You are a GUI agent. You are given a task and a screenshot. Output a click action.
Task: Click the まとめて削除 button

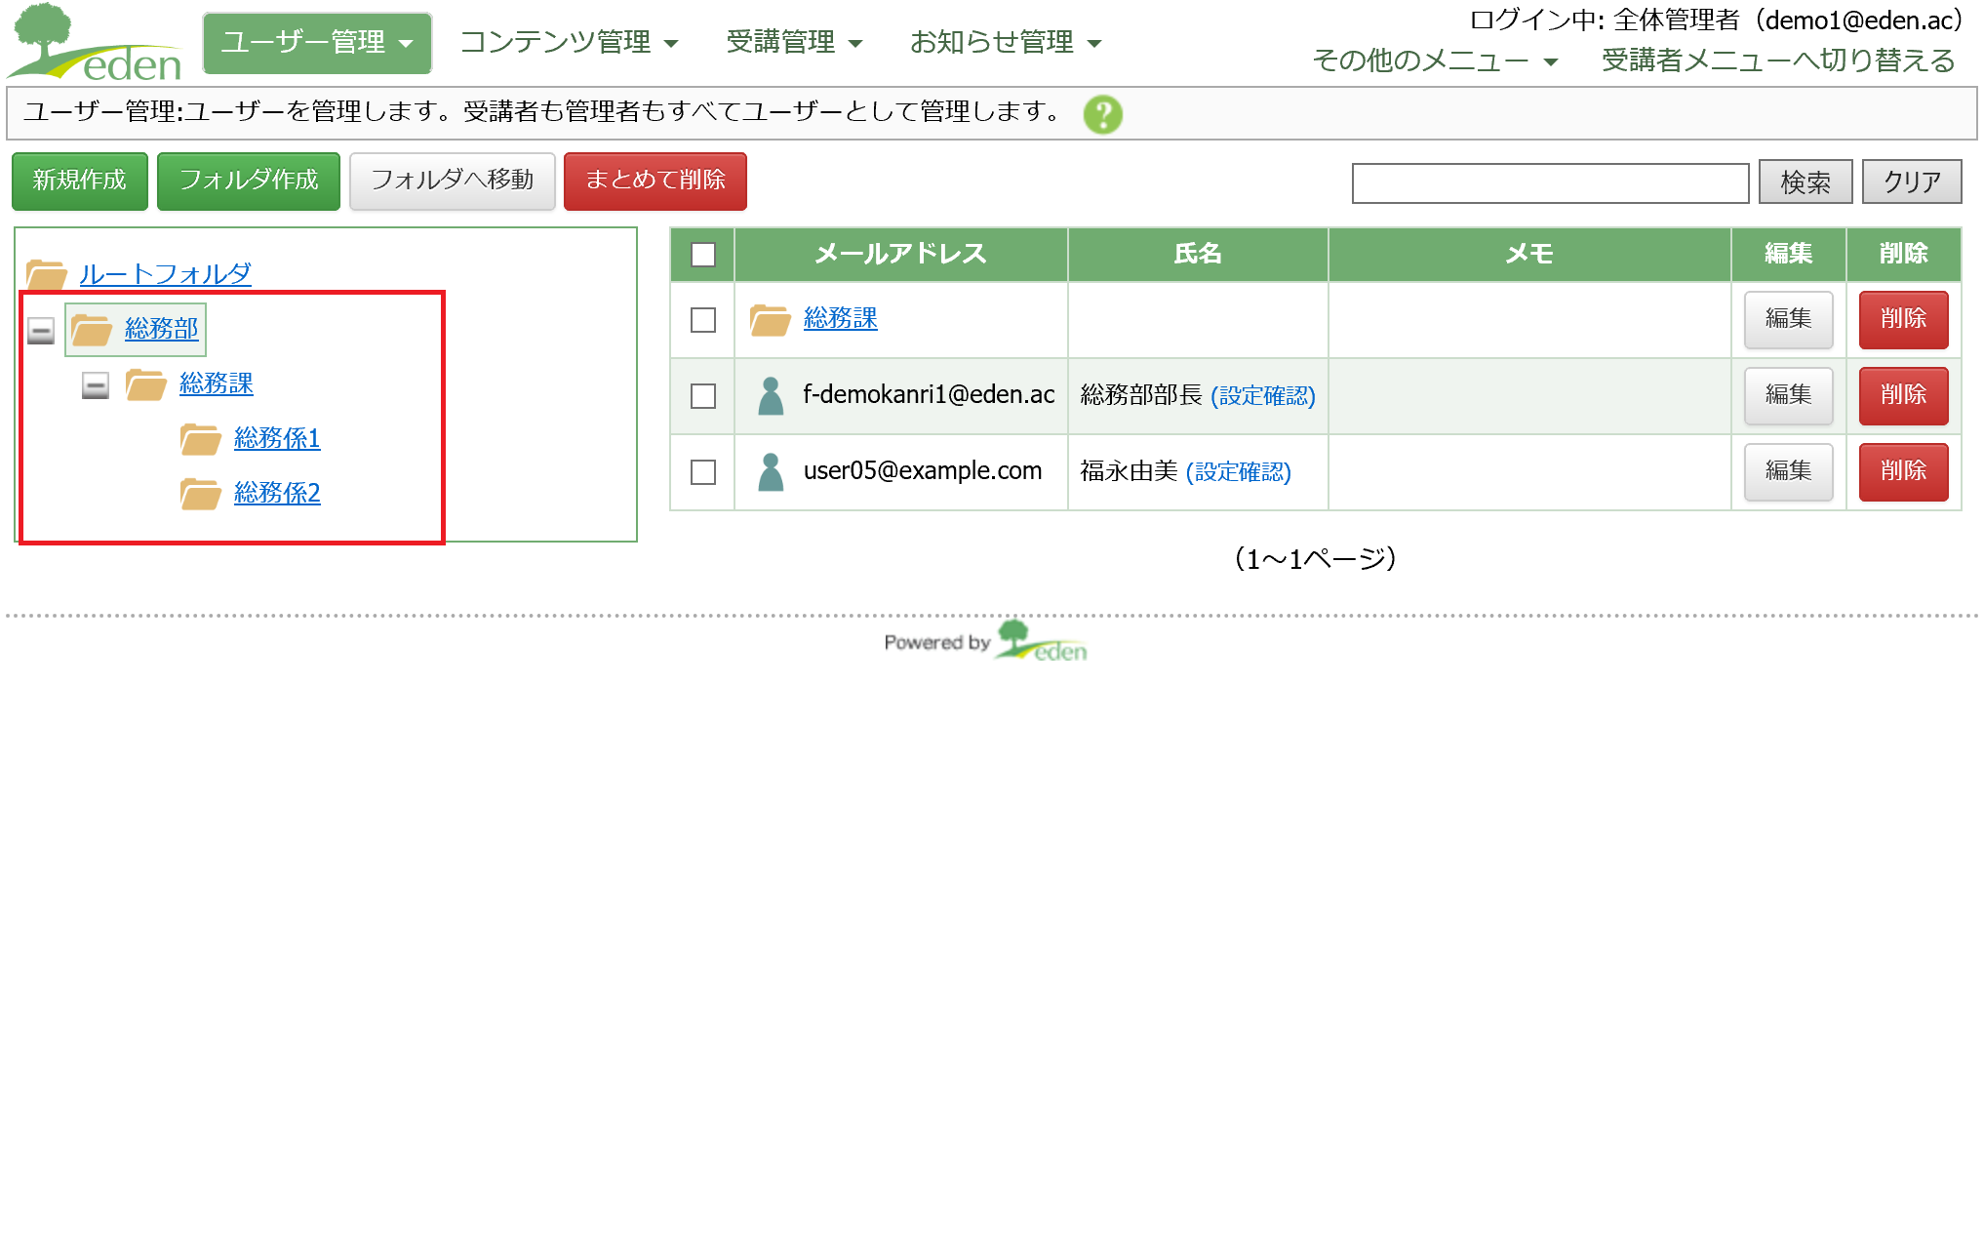[x=655, y=181]
